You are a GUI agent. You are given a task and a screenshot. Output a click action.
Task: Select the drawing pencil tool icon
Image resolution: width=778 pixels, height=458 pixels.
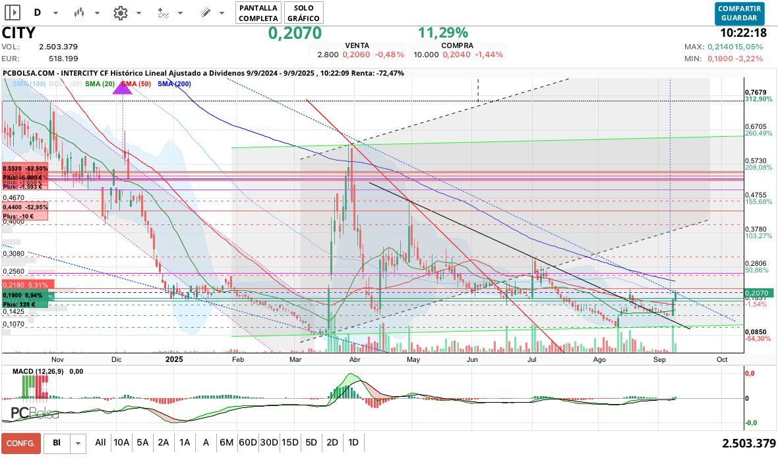[x=204, y=13]
